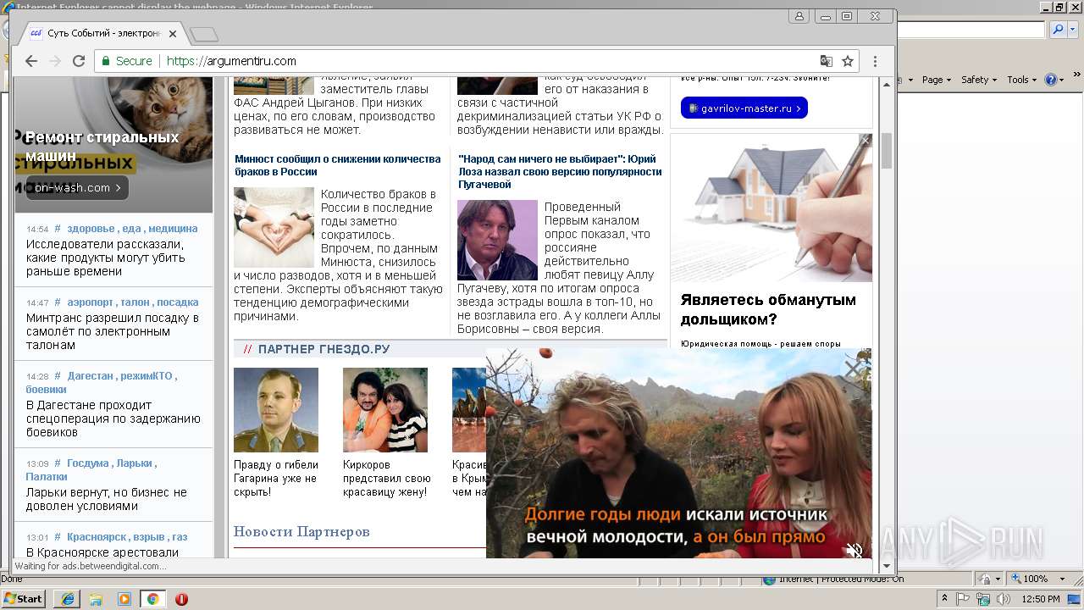Open the Page menu in Internet Explorer

coord(936,80)
